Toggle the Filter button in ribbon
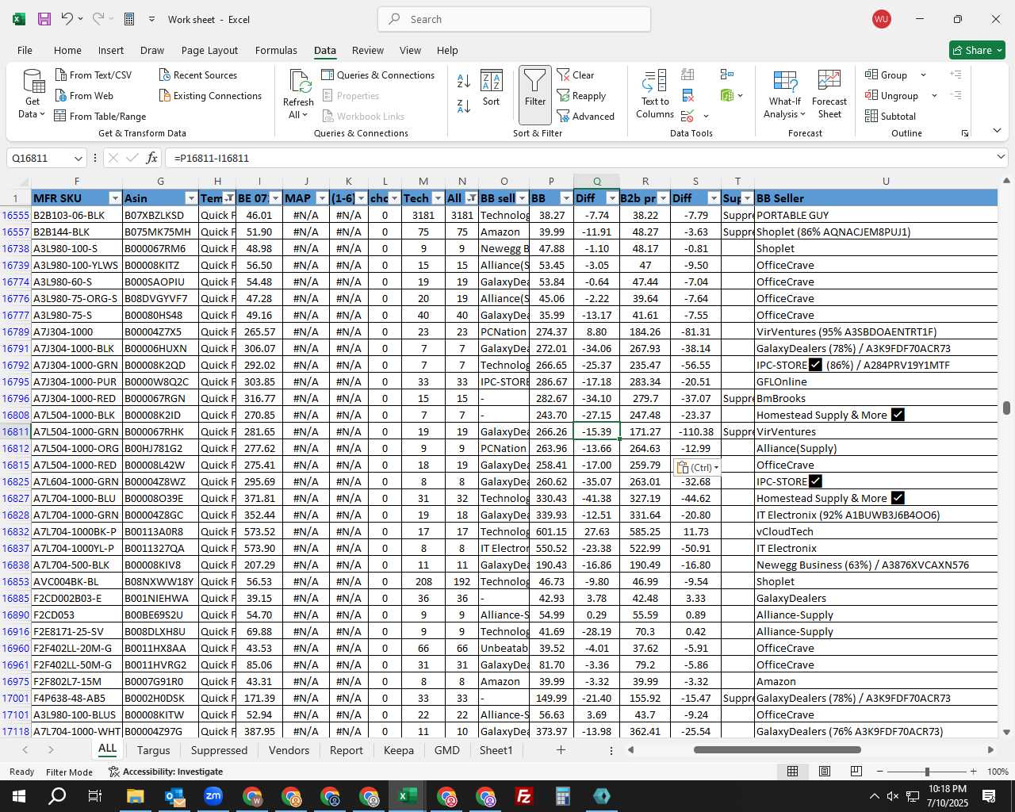 tap(535, 94)
